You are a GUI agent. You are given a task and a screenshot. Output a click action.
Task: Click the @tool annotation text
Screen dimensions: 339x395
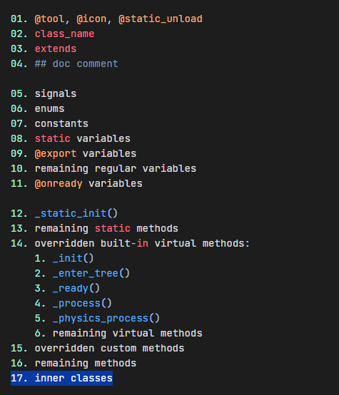tap(49, 19)
